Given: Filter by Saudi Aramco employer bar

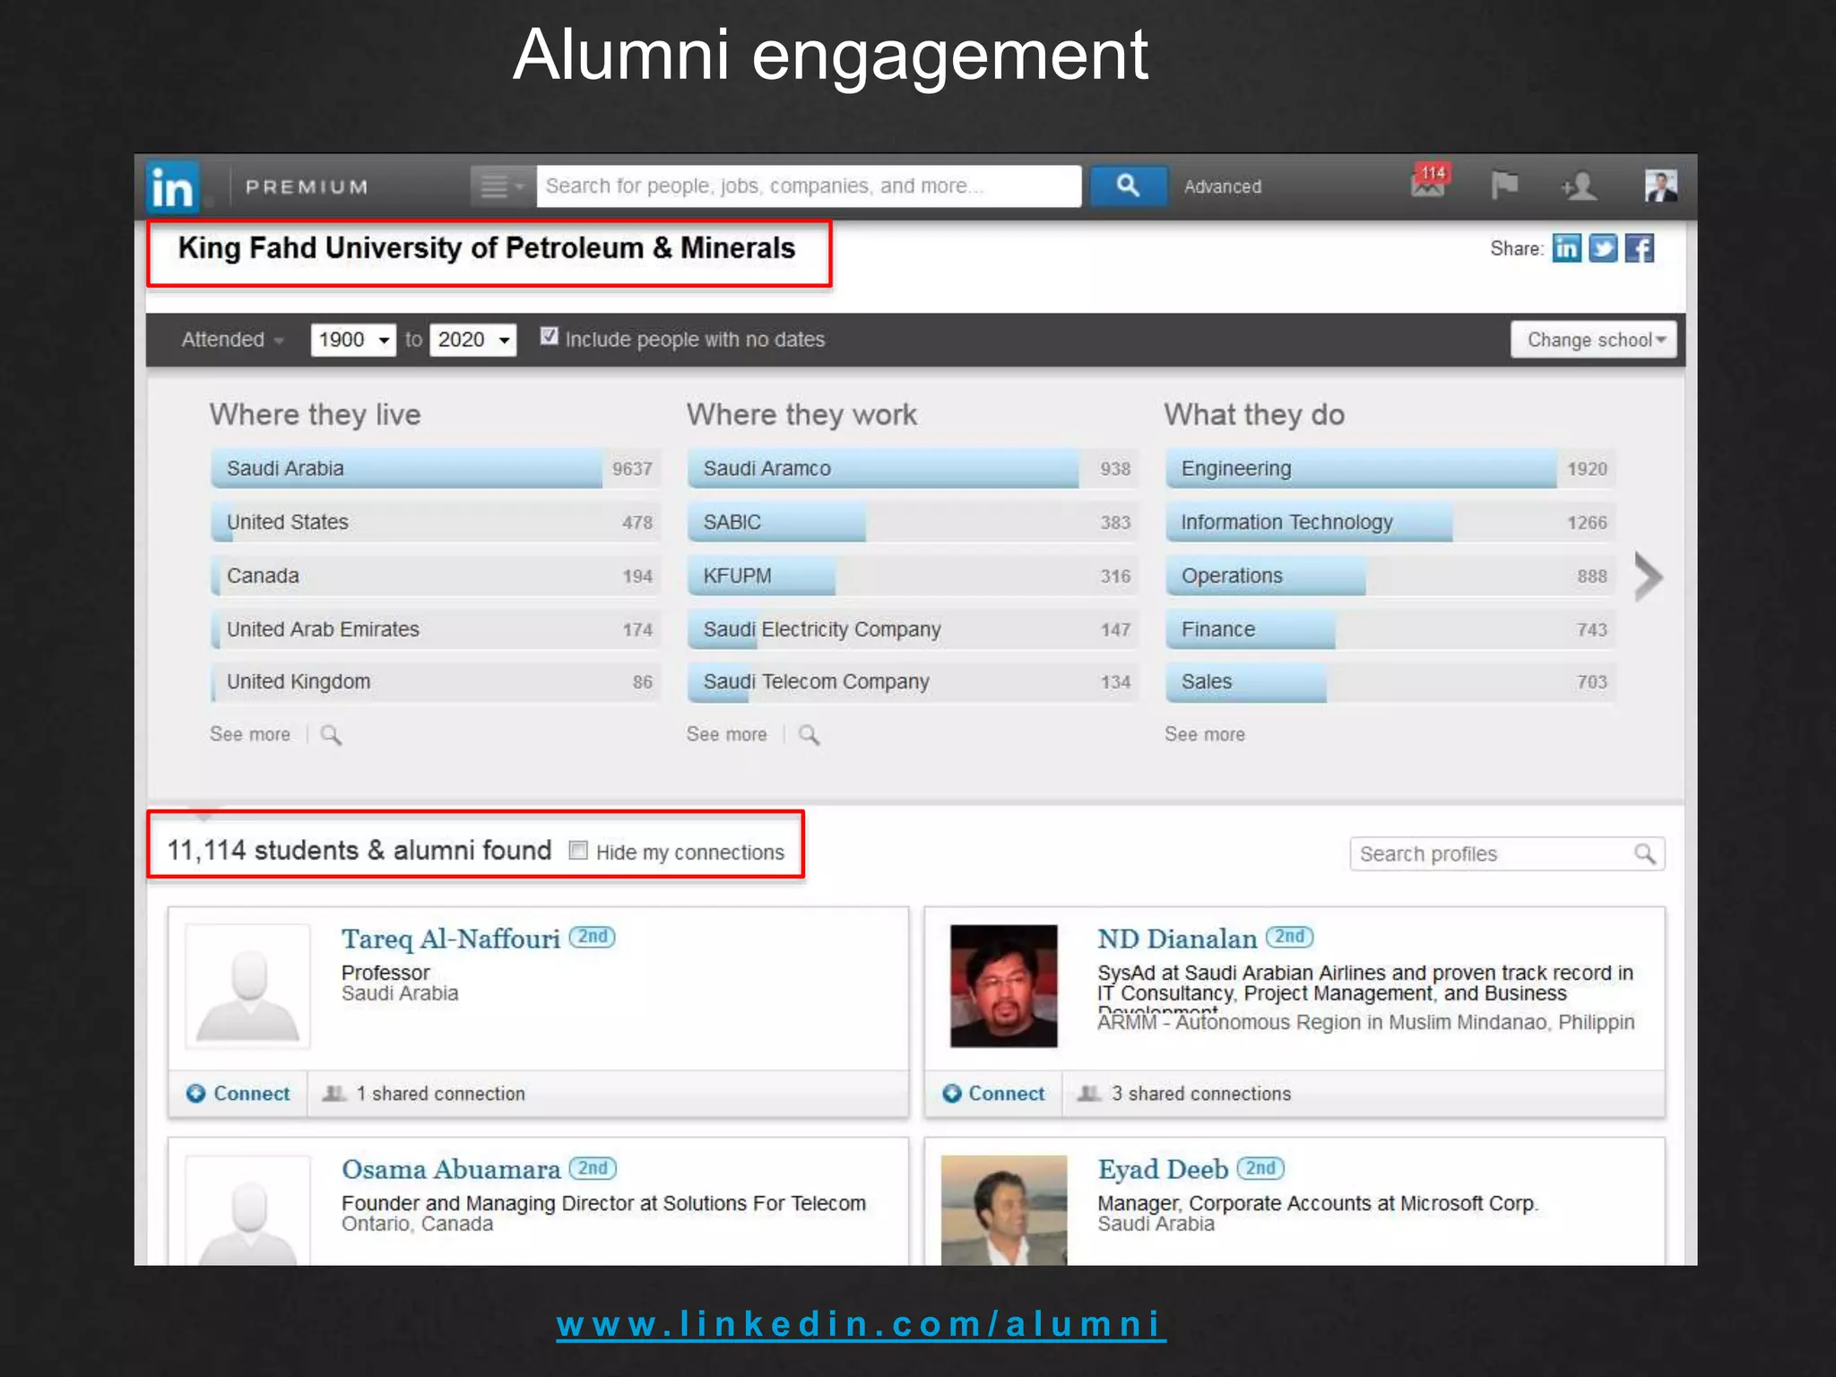Looking at the screenshot, I should (914, 468).
